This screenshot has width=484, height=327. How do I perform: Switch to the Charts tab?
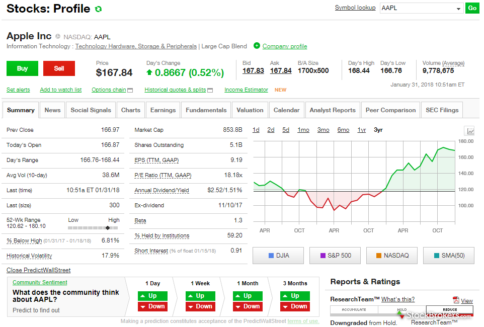(x=131, y=110)
